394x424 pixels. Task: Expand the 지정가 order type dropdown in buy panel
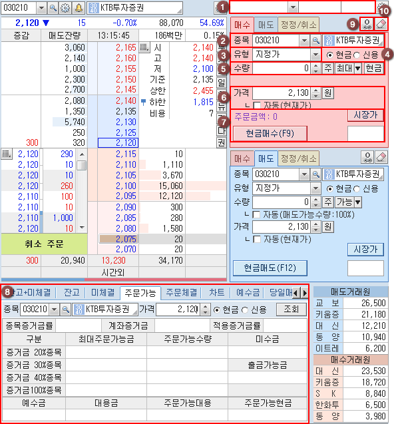315,55
